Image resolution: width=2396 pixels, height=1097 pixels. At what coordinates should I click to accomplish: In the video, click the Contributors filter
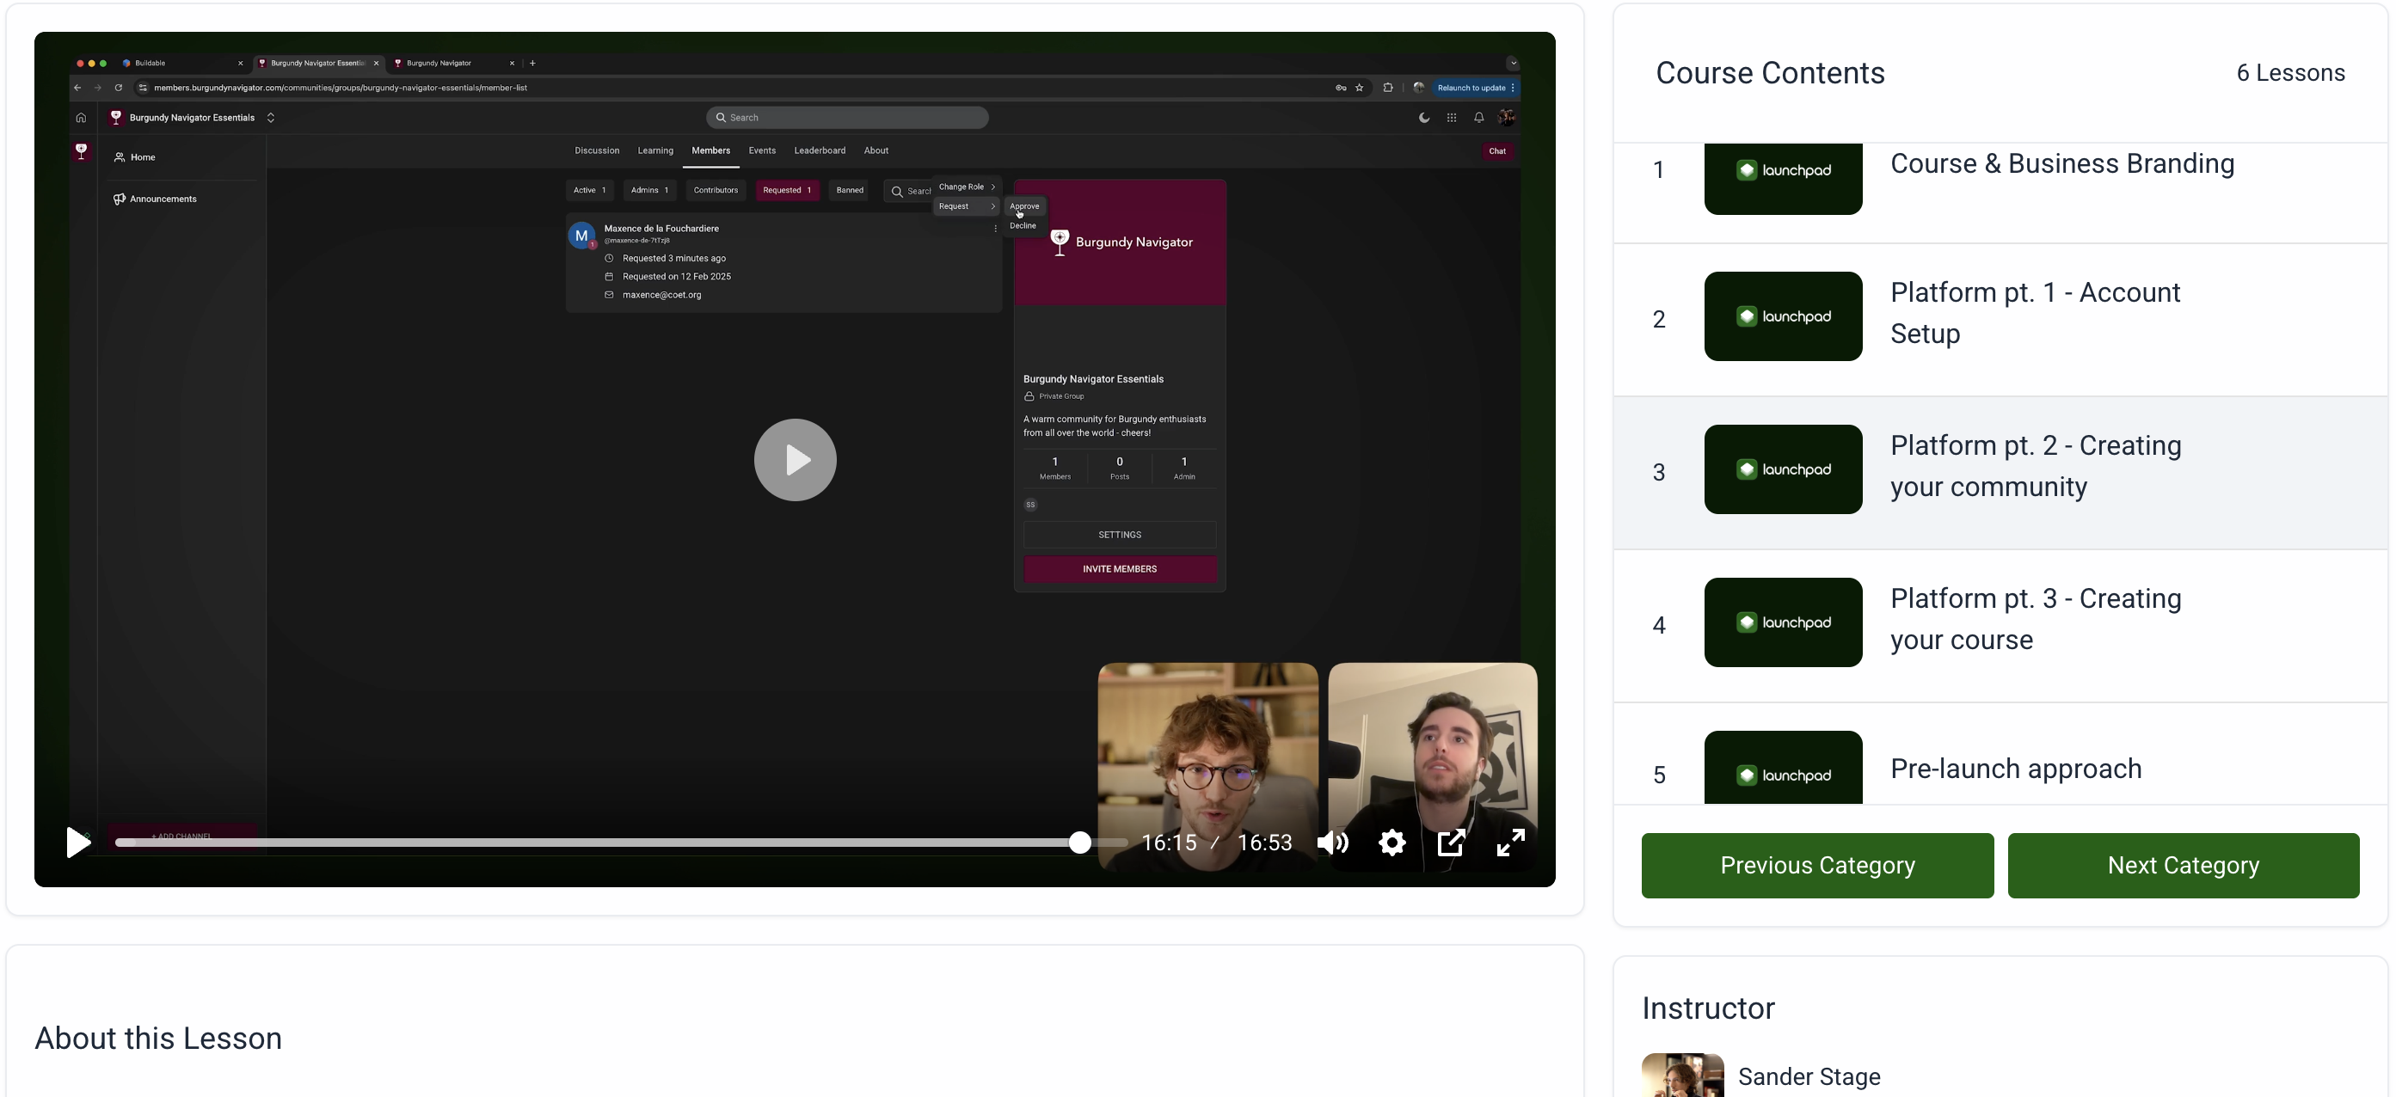click(716, 191)
